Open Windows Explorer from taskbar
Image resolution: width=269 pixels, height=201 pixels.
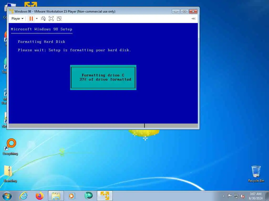(56, 196)
